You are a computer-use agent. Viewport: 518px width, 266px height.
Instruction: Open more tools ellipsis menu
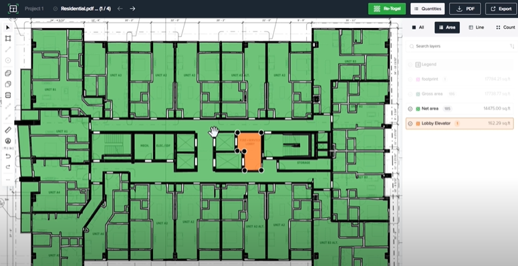tap(8, 180)
